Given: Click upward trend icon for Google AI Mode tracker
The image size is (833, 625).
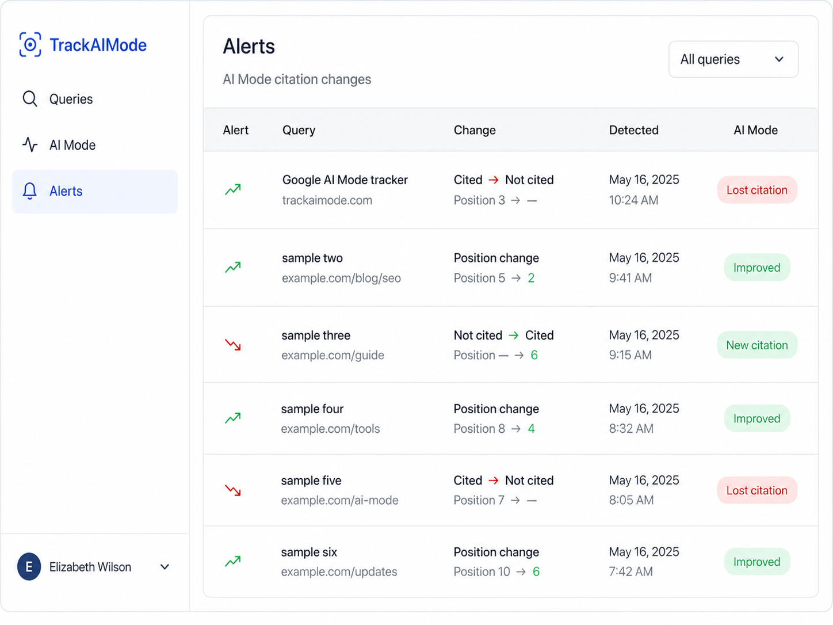Looking at the screenshot, I should 233,189.
